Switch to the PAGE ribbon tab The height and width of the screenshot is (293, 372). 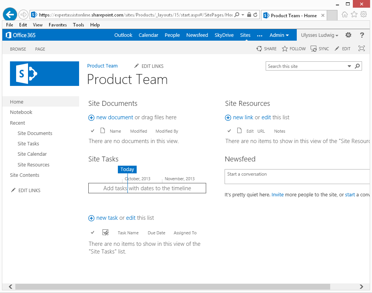[x=40, y=49]
